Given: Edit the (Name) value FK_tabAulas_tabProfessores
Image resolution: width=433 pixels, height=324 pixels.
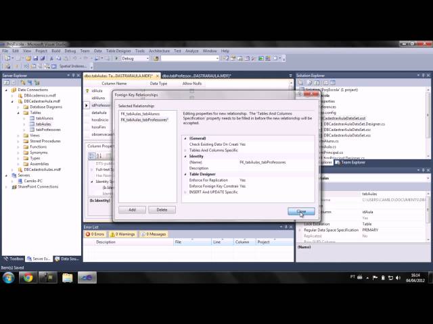Looking at the screenshot, I should coord(263,162).
